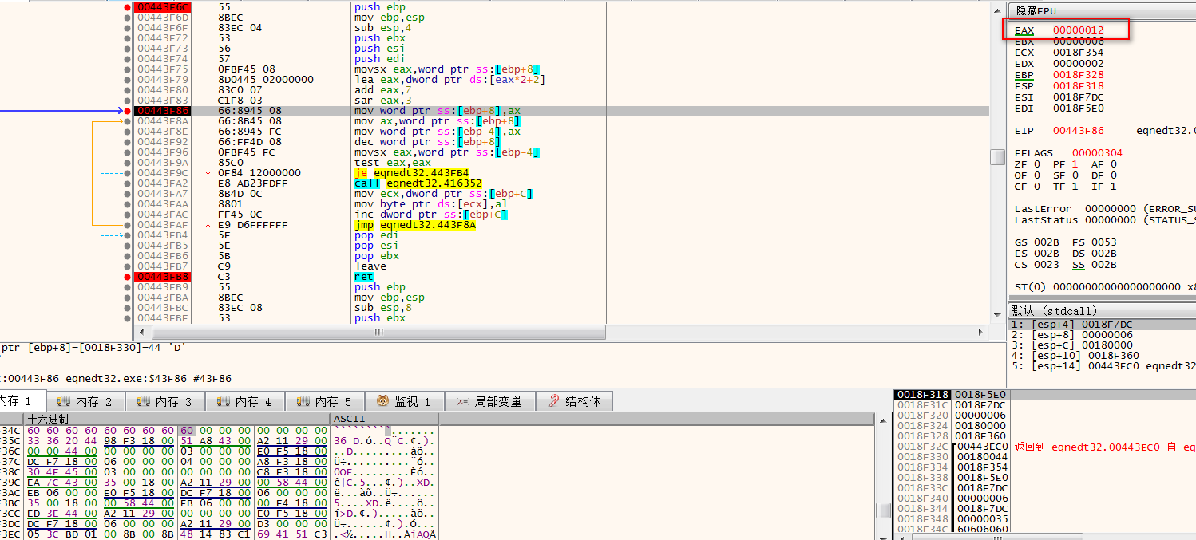
Task: Select ECX register value 0018F354
Action: click(1078, 53)
